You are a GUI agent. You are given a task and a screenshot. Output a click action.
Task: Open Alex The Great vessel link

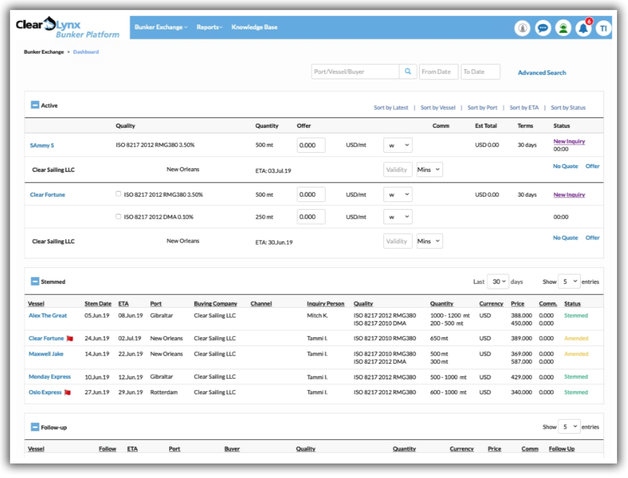[x=48, y=315]
